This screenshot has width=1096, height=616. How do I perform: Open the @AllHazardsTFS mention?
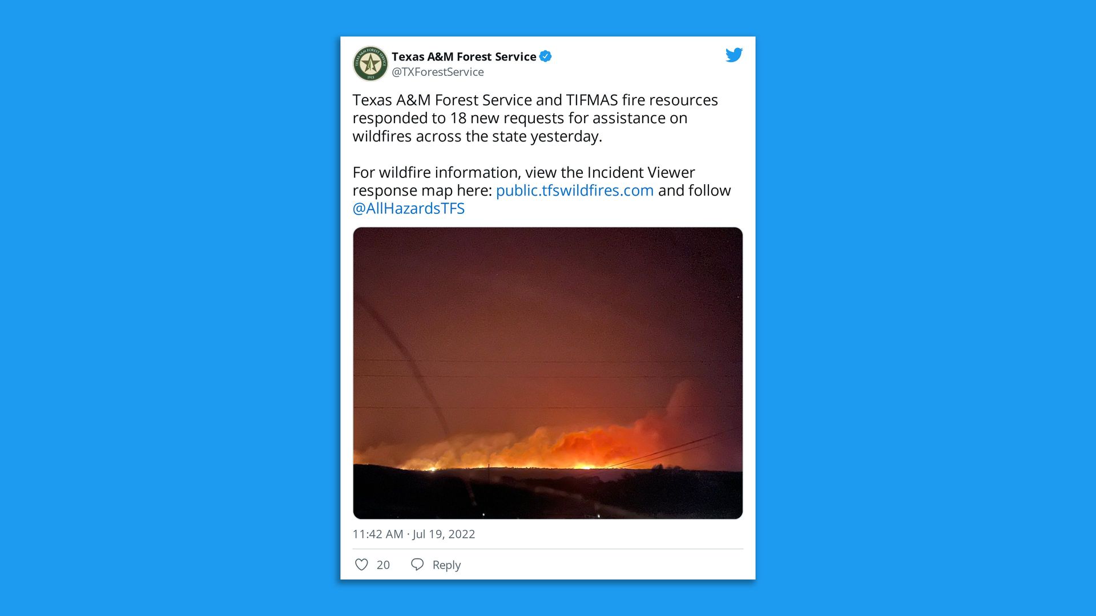(x=409, y=209)
